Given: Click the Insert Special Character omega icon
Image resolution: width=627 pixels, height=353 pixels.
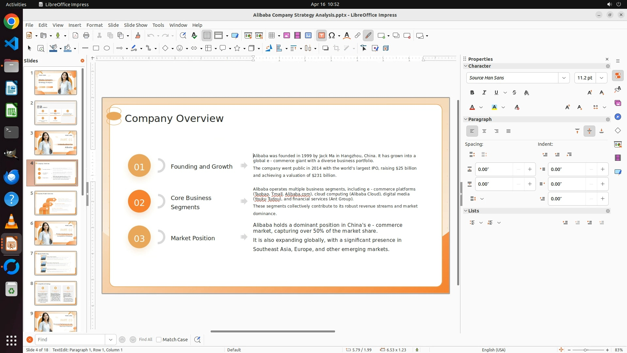Looking at the screenshot, I should (x=332, y=36).
